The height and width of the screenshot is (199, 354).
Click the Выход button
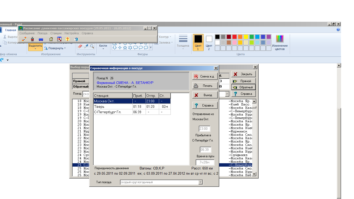pos(205,95)
